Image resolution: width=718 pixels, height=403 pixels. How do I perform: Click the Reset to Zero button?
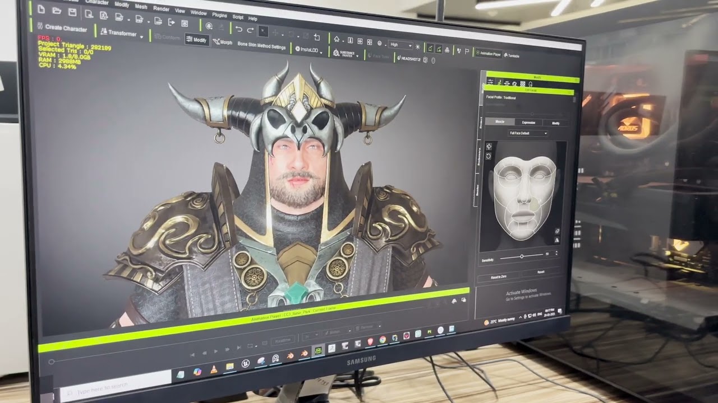tap(498, 277)
